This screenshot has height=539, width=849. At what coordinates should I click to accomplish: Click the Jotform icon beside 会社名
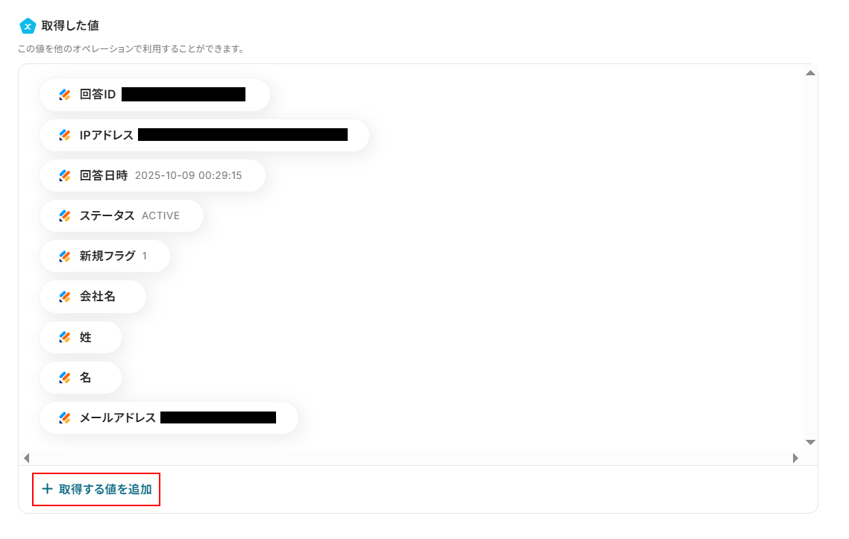click(65, 297)
